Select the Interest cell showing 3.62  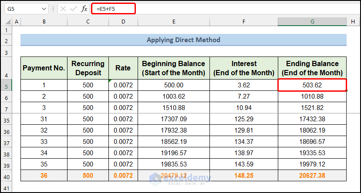[244, 85]
